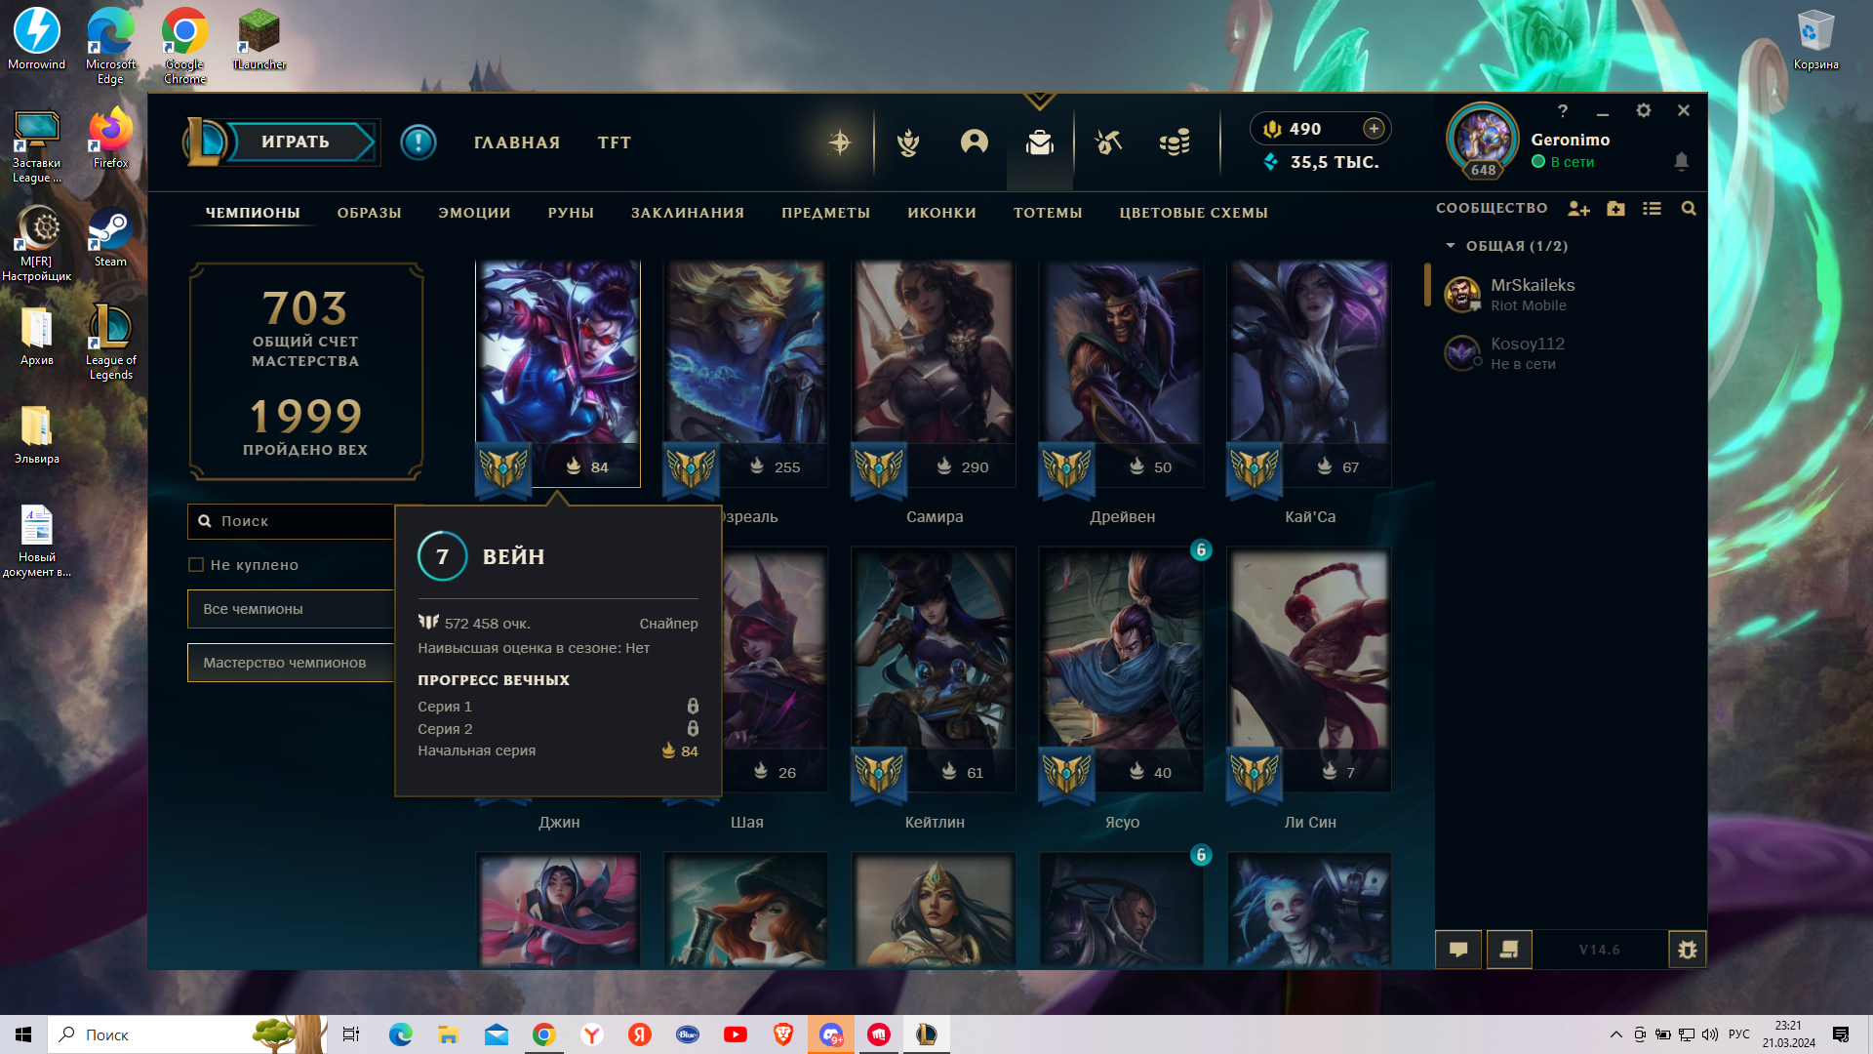This screenshot has width=1873, height=1054.
Task: Open the Все чемпионы dropdown
Action: (x=291, y=609)
